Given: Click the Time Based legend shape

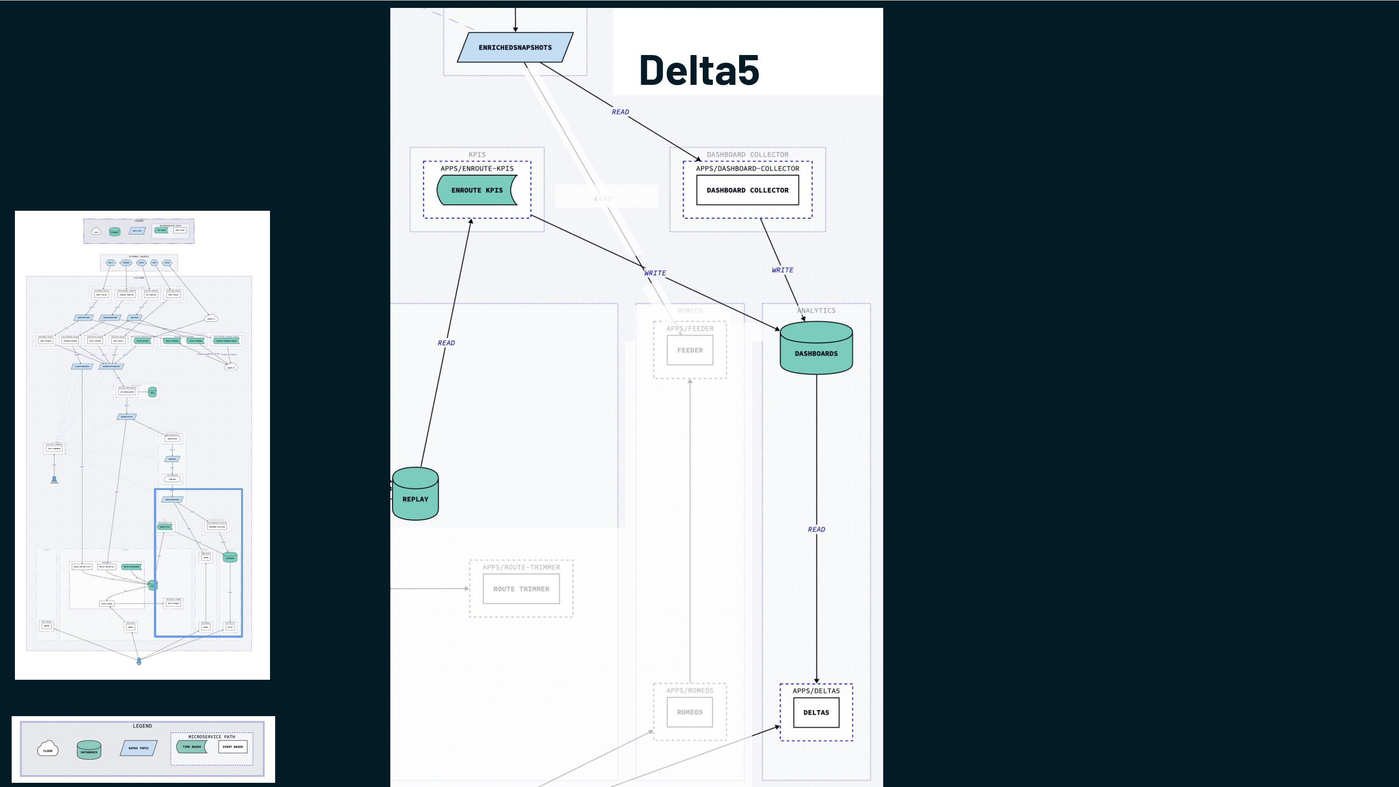Looking at the screenshot, I should (192, 747).
